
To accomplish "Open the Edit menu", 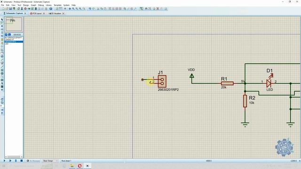I will pyautogui.click(x=8, y=5).
